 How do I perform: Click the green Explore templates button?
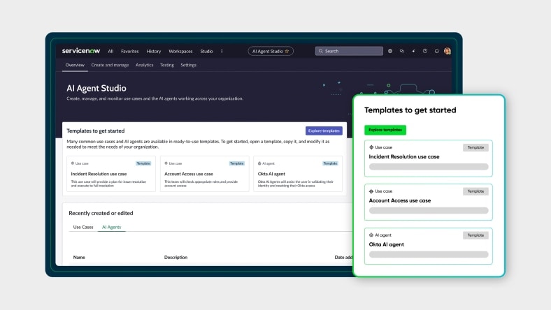pyautogui.click(x=385, y=130)
